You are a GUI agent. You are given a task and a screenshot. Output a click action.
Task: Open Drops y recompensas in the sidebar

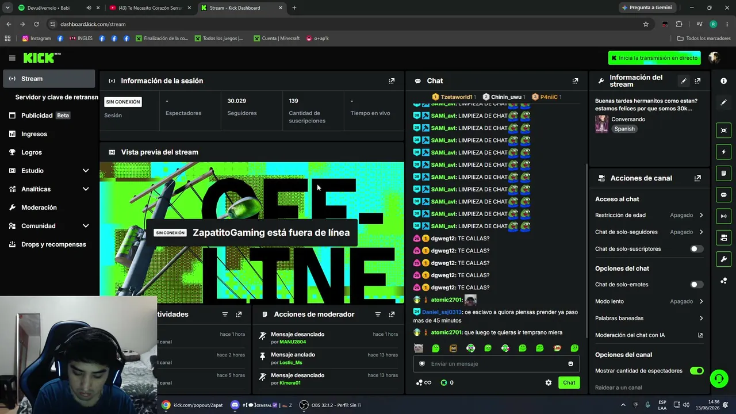click(49, 244)
